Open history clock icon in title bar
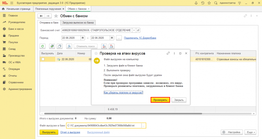This screenshot has width=262, height=139. (202, 3)
